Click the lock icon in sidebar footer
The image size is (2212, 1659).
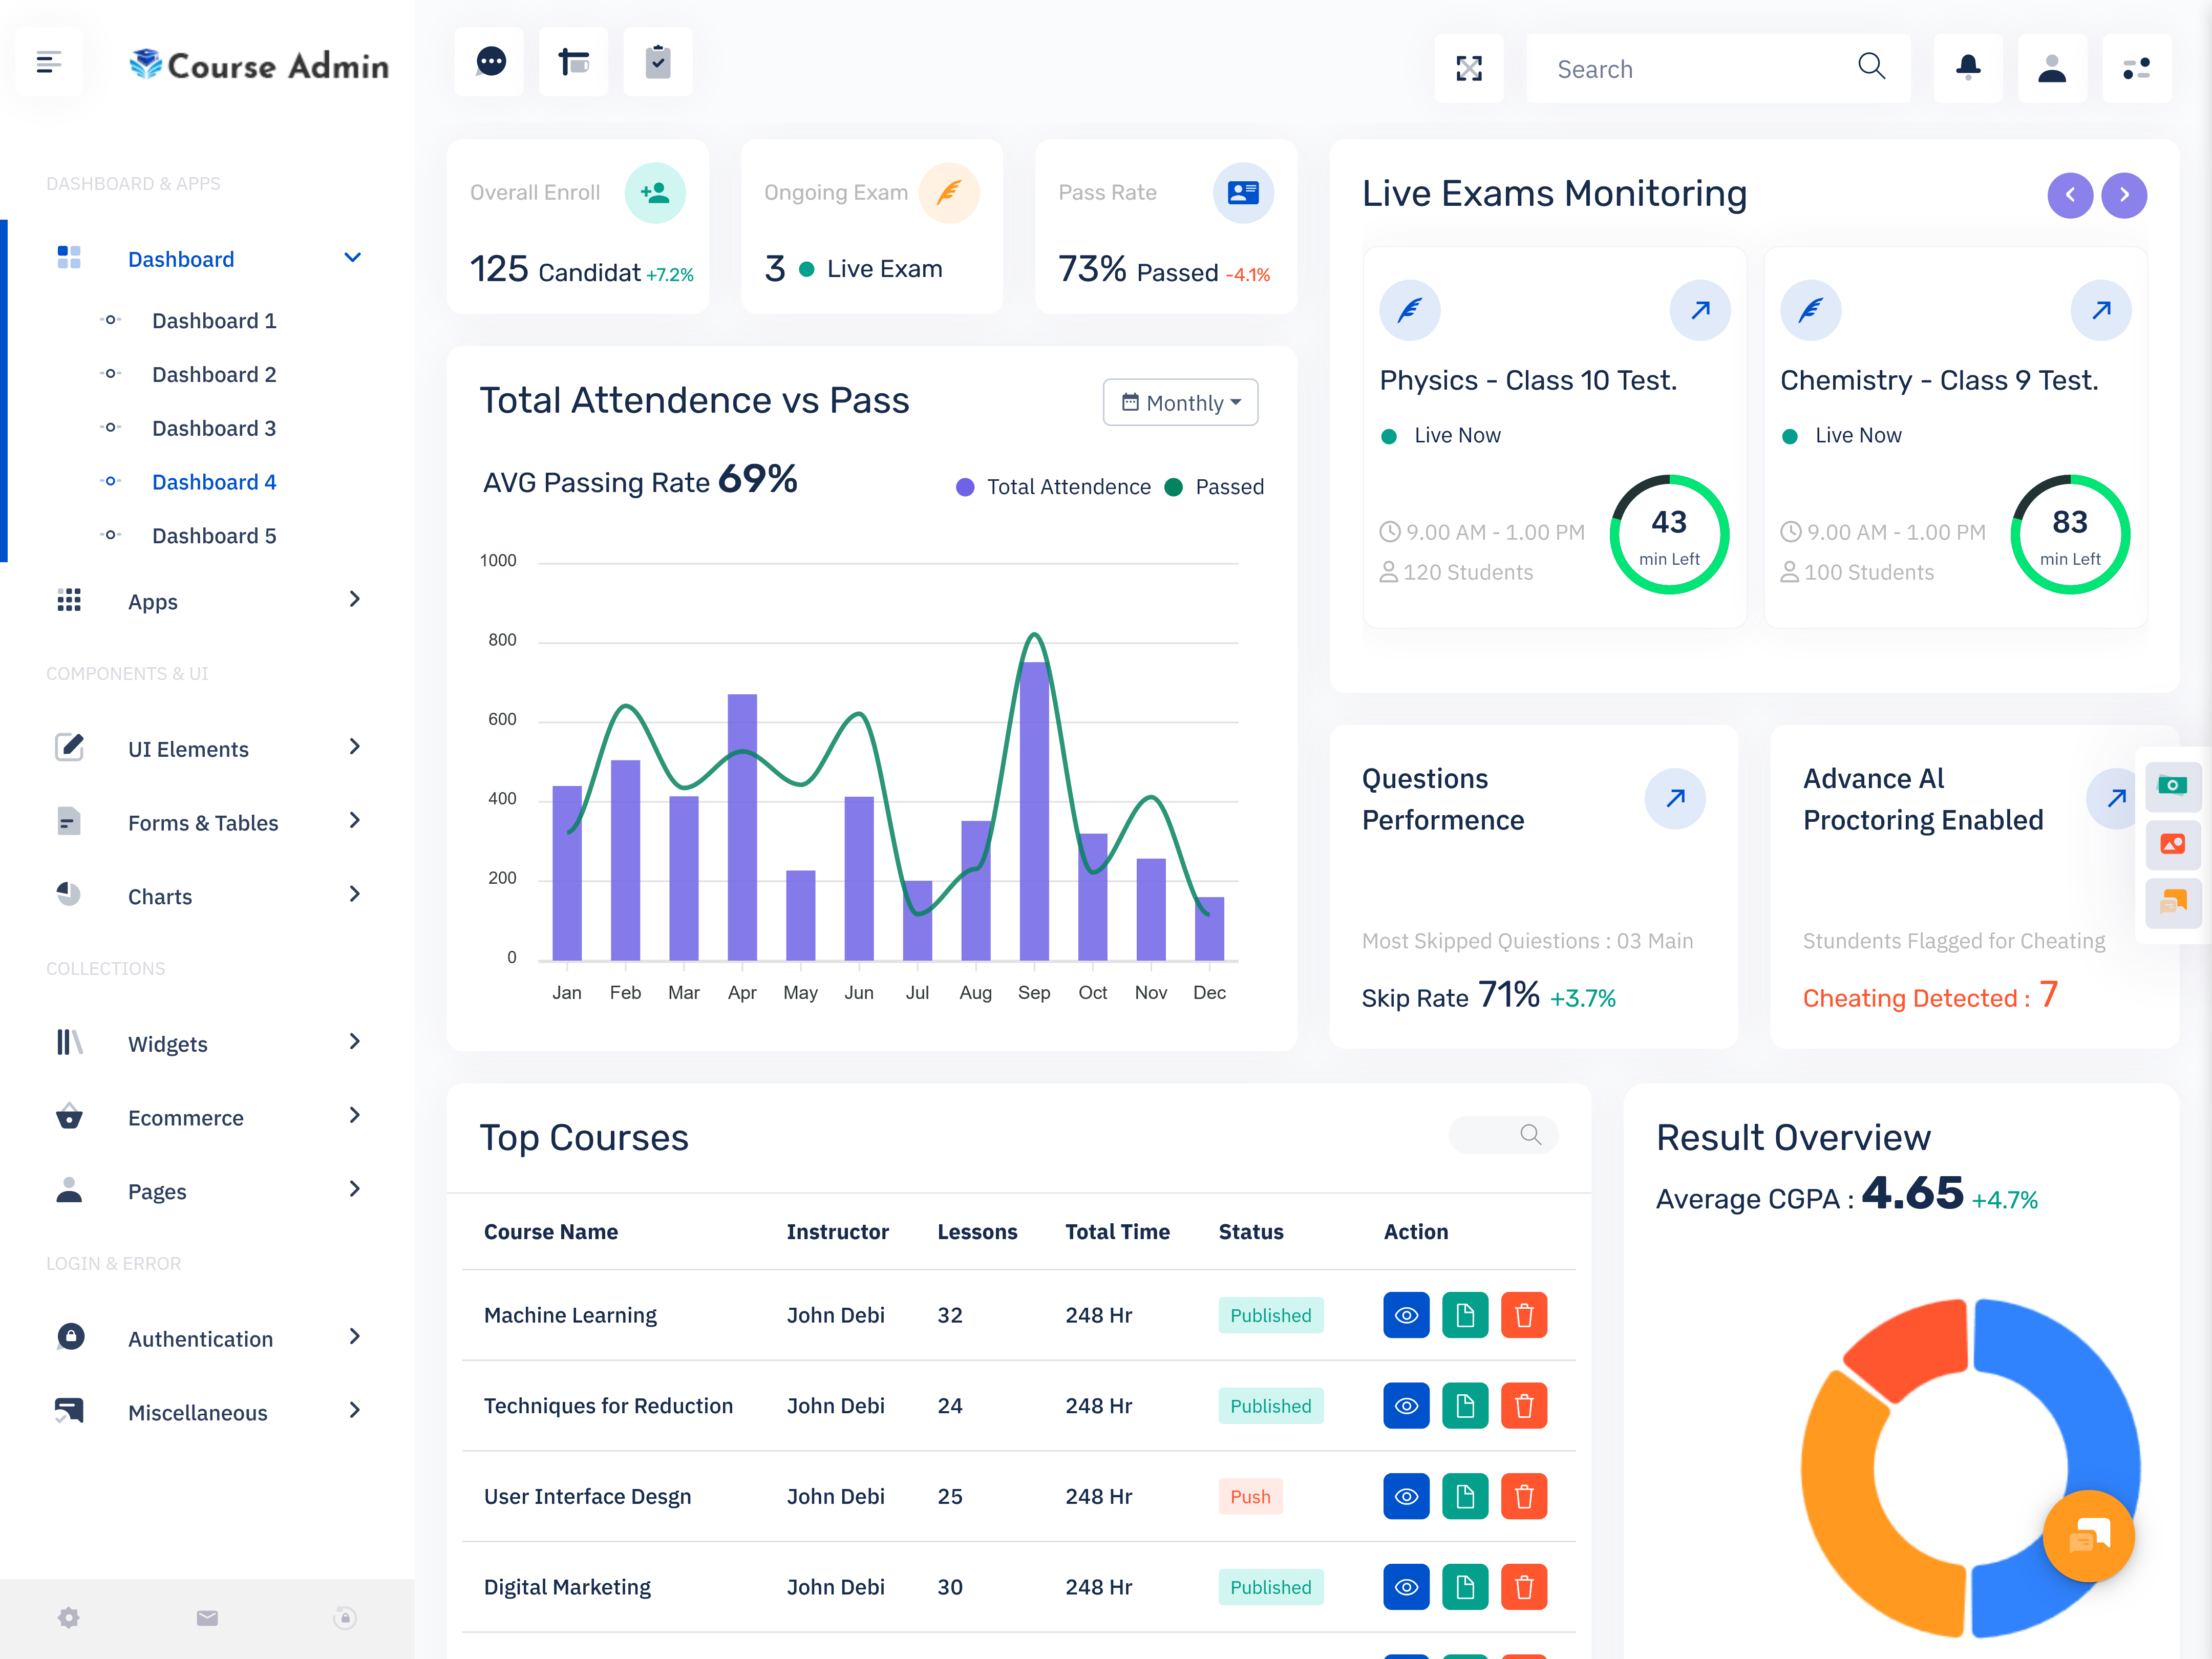pos(345,1618)
